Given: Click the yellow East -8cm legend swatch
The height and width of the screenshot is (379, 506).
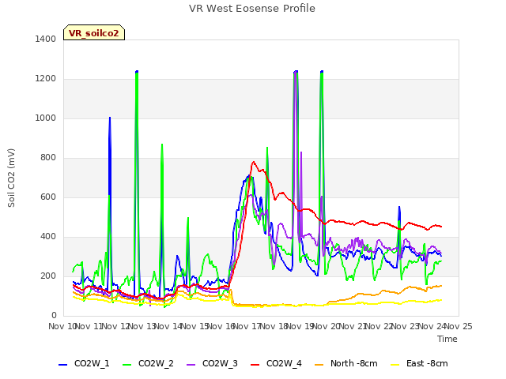Looking at the screenshot, I should tap(395, 365).
